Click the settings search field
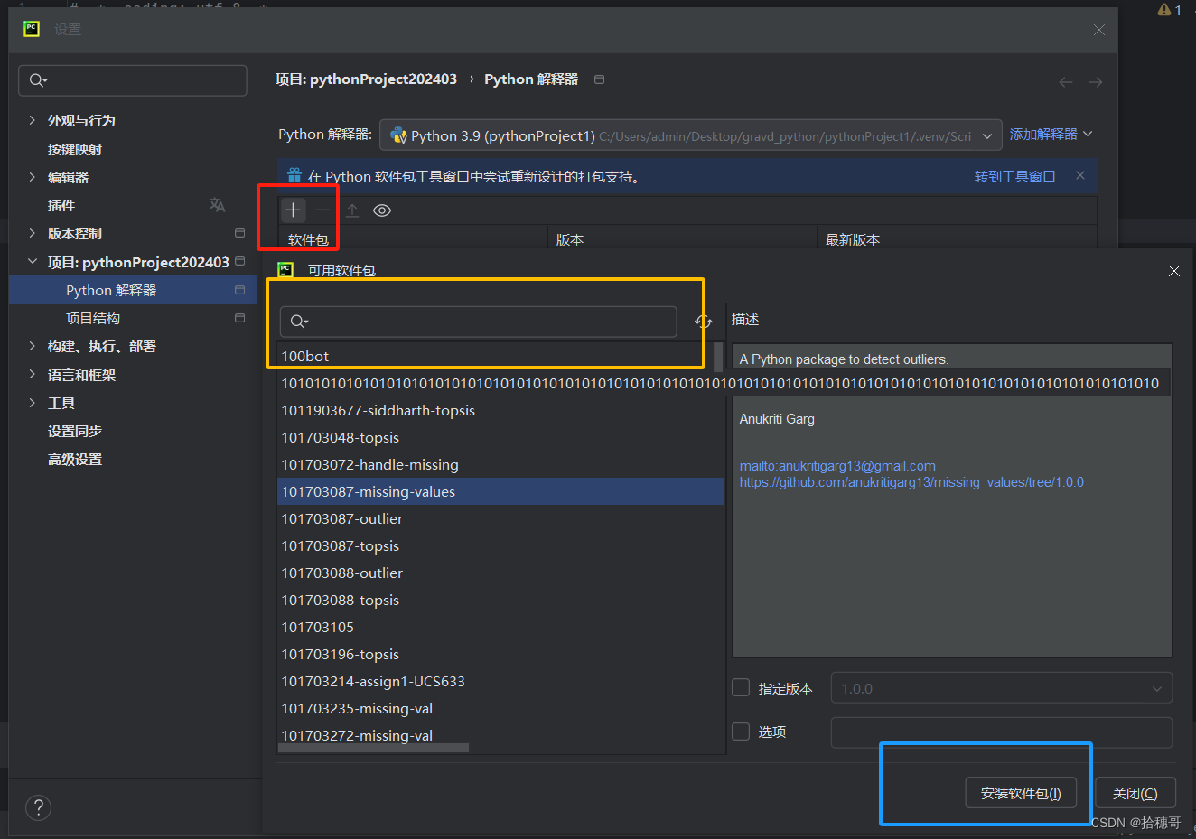Image resolution: width=1196 pixels, height=839 pixels. point(133,80)
